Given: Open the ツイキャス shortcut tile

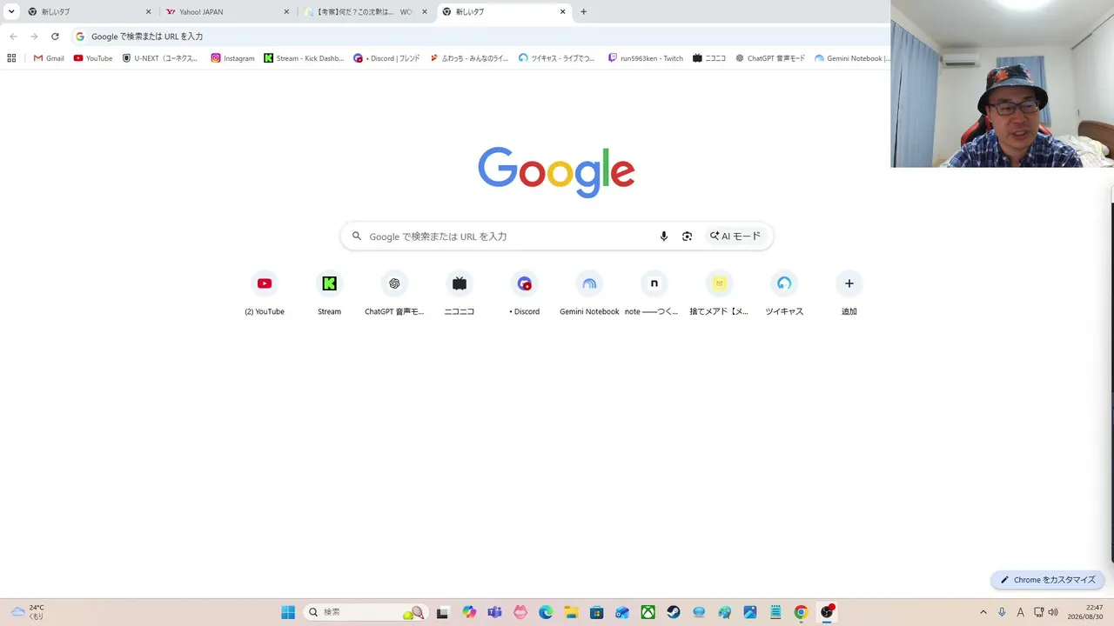Looking at the screenshot, I should tap(784, 294).
